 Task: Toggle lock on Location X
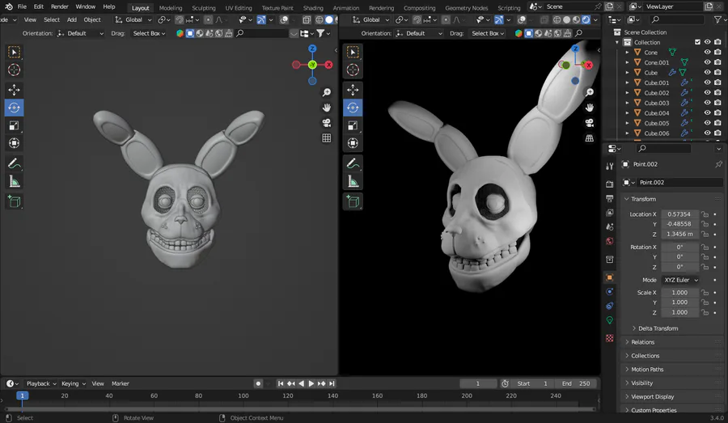pos(705,214)
